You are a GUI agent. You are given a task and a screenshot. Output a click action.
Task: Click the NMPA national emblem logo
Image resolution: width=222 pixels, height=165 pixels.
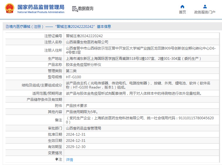(x=9, y=9)
